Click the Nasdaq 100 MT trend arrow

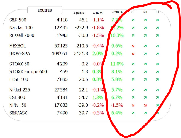[x=145, y=28]
